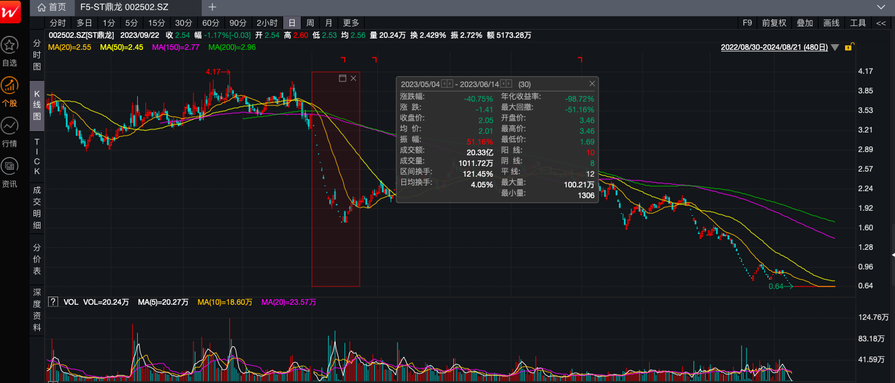Screen dimensions: 895x383
Task: Select the 30分 period
Action: 184,23
